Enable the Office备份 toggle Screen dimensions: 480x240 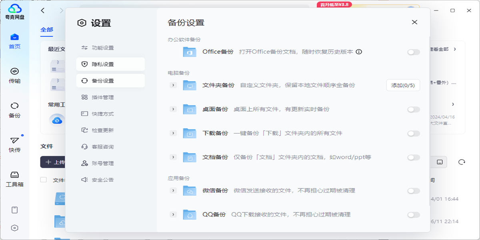pos(413,52)
